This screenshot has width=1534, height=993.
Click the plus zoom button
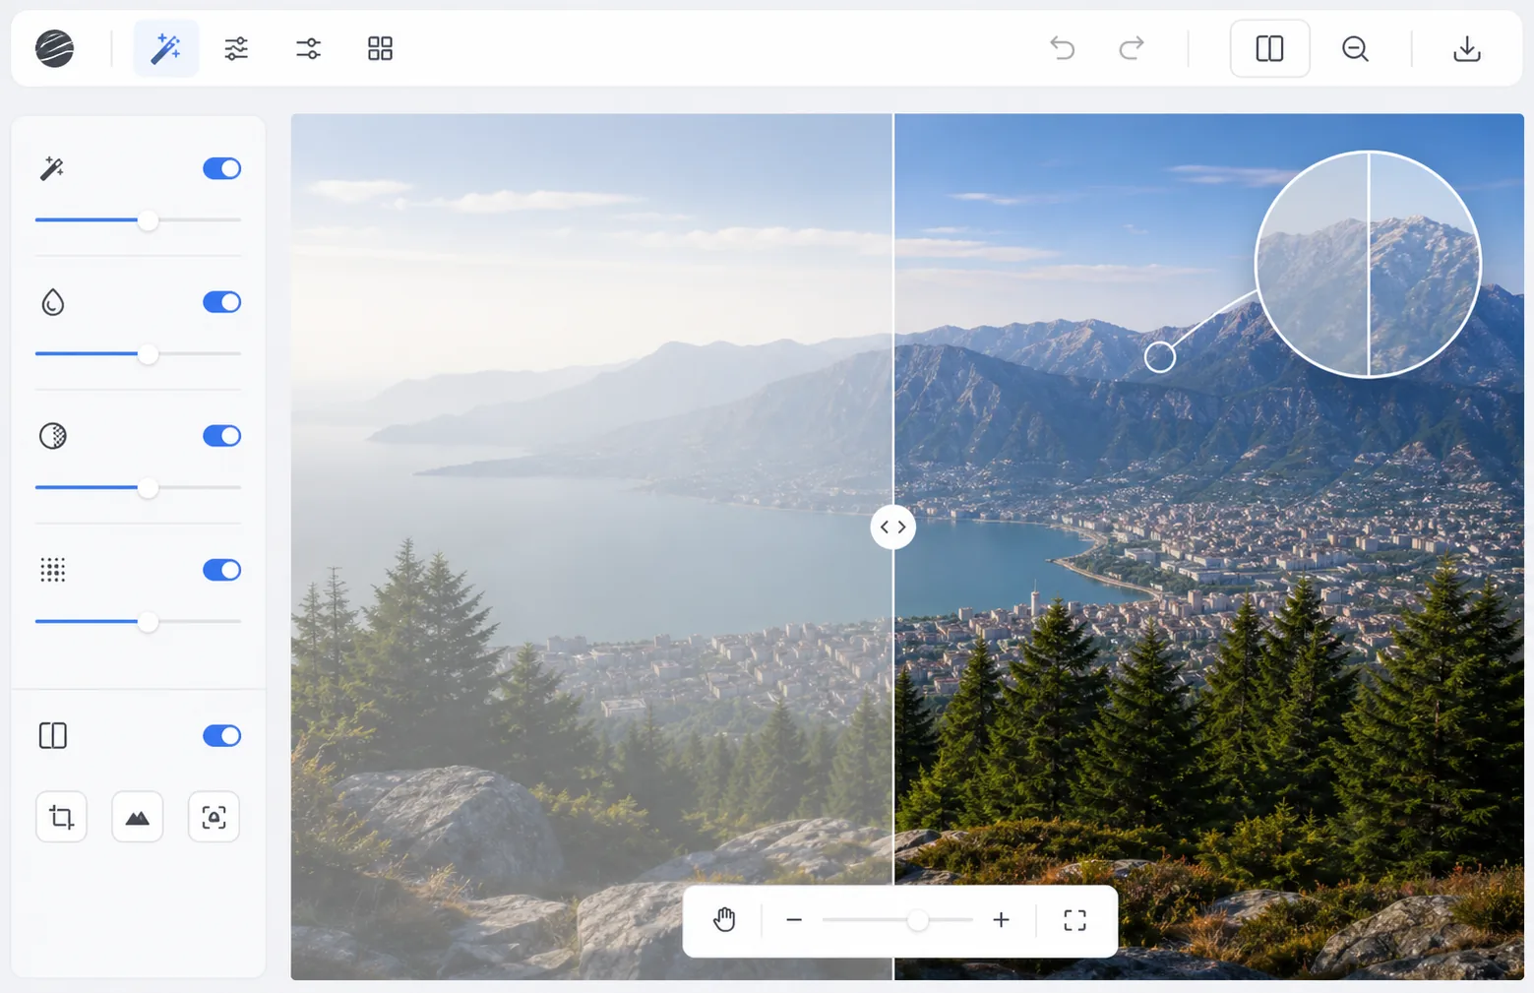1001,920
